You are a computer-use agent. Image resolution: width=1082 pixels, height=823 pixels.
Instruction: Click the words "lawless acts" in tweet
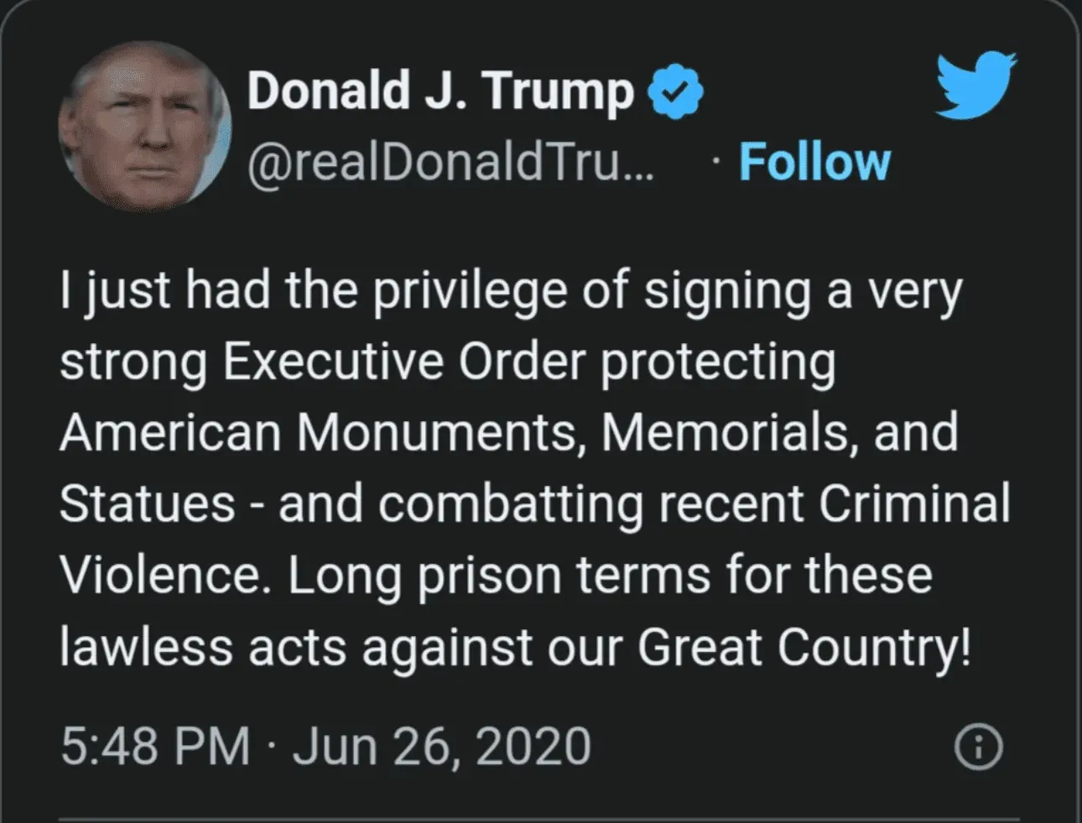(x=202, y=648)
